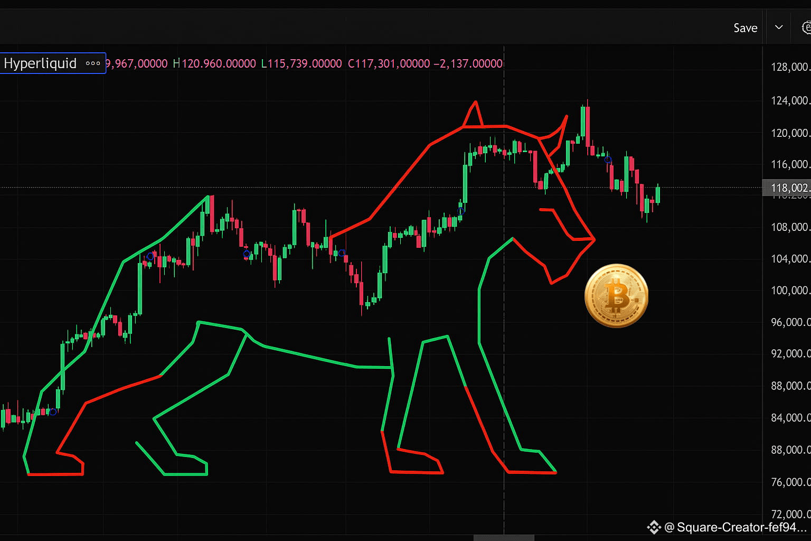The height and width of the screenshot is (541, 811).
Task: Click the red horse ear drawing atop the chart
Action: [x=473, y=114]
